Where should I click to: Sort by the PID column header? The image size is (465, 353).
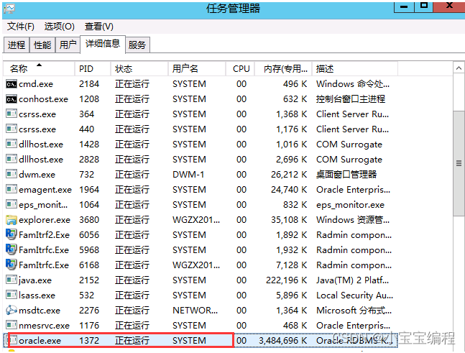[93, 69]
